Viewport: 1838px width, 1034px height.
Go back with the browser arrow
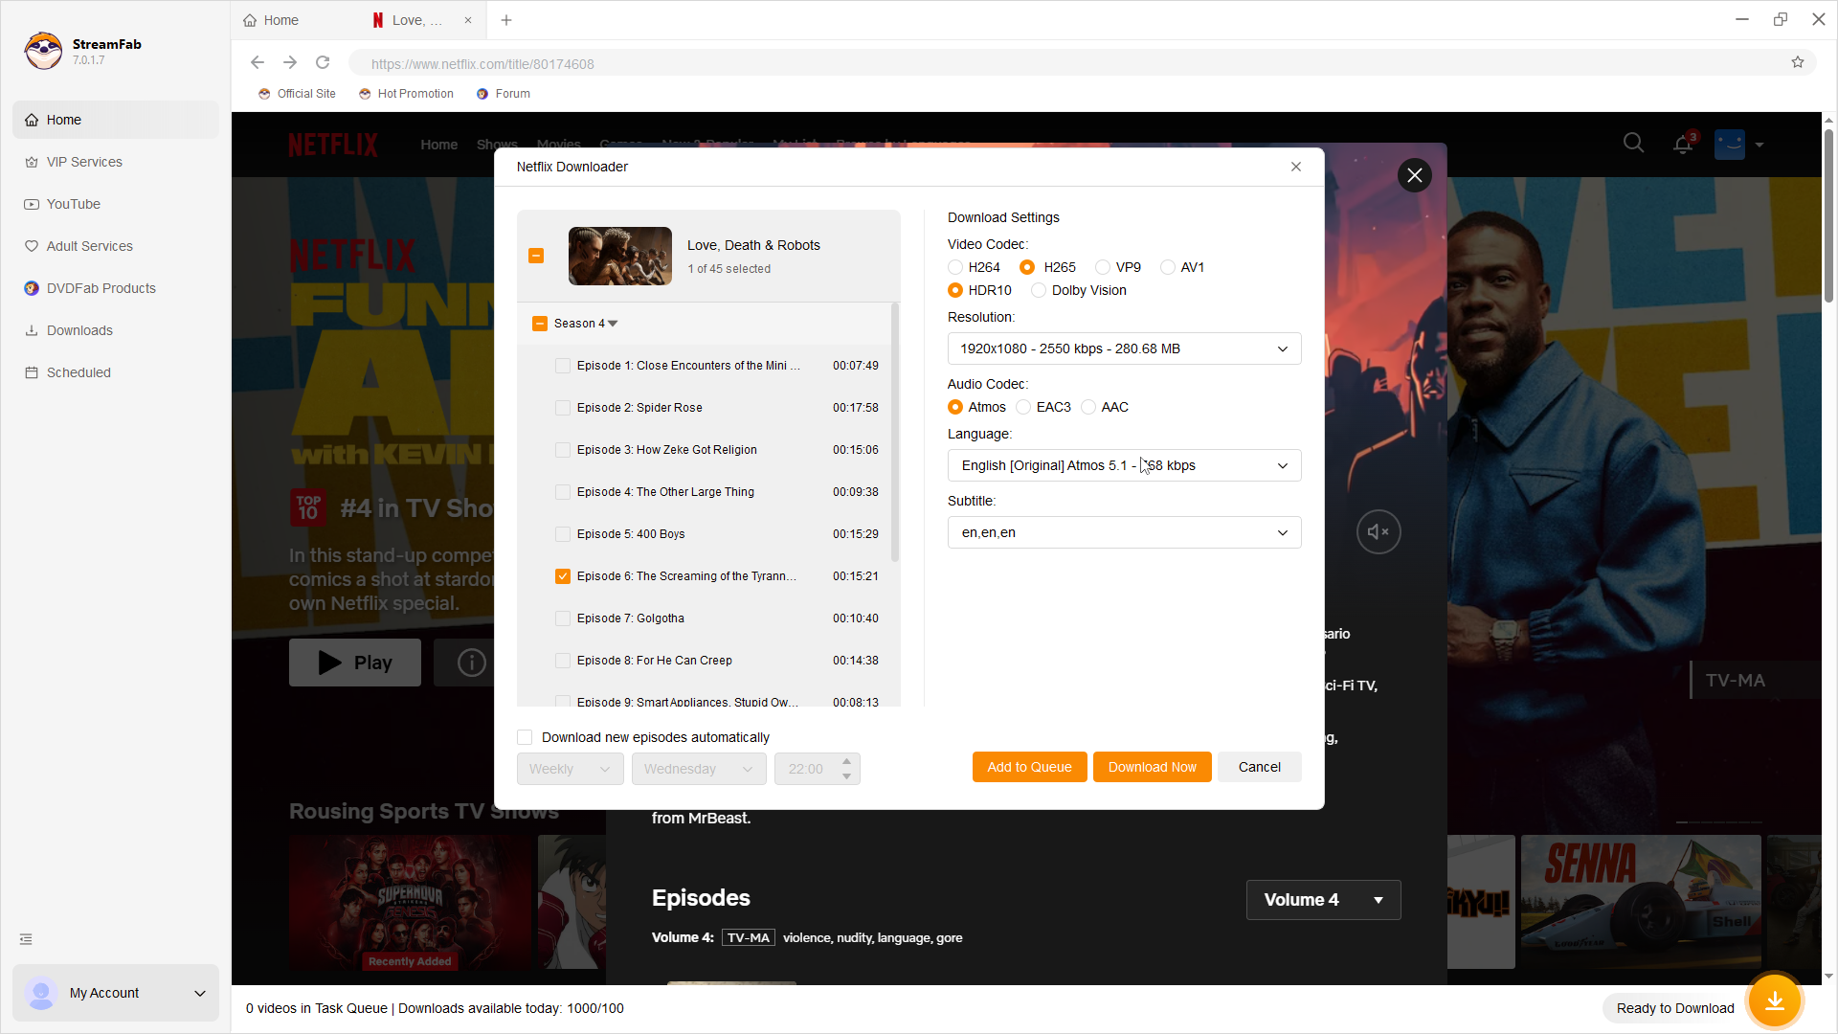[x=258, y=62]
